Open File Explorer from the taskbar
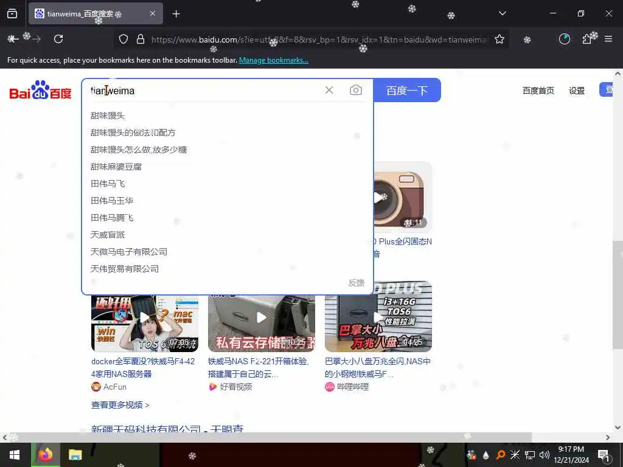Screen dimensions: 623x467 pos(75,455)
